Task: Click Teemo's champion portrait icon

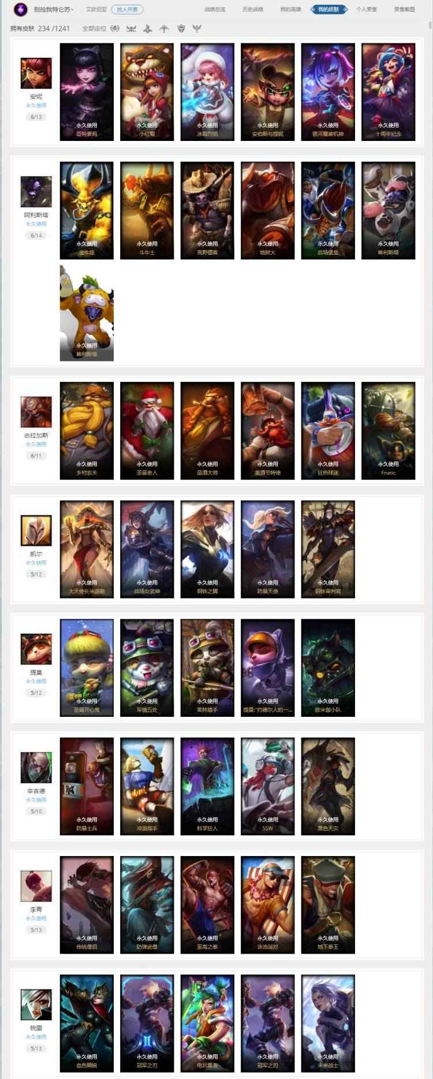Action: (36, 649)
